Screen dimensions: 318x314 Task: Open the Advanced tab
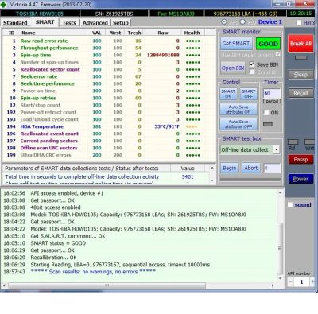[x=95, y=23]
